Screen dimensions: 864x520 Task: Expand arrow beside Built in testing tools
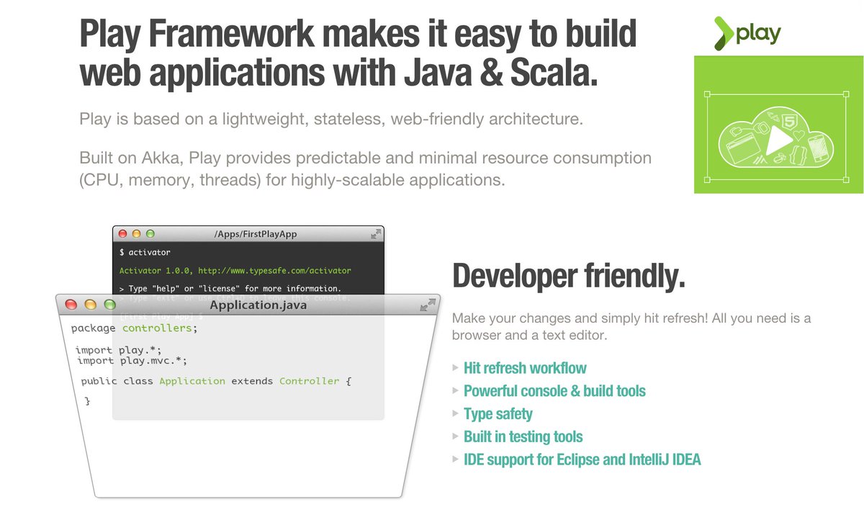pyautogui.click(x=455, y=436)
